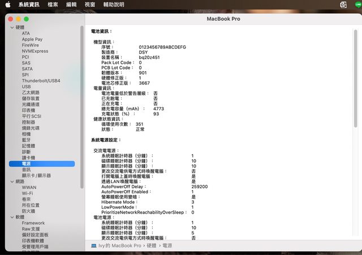
Task: Click the LINE menu bar icon
Action: pos(358,5)
